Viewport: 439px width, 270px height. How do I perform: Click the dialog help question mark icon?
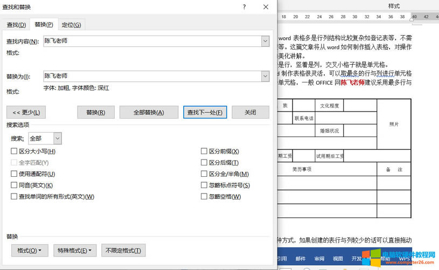coord(244,7)
